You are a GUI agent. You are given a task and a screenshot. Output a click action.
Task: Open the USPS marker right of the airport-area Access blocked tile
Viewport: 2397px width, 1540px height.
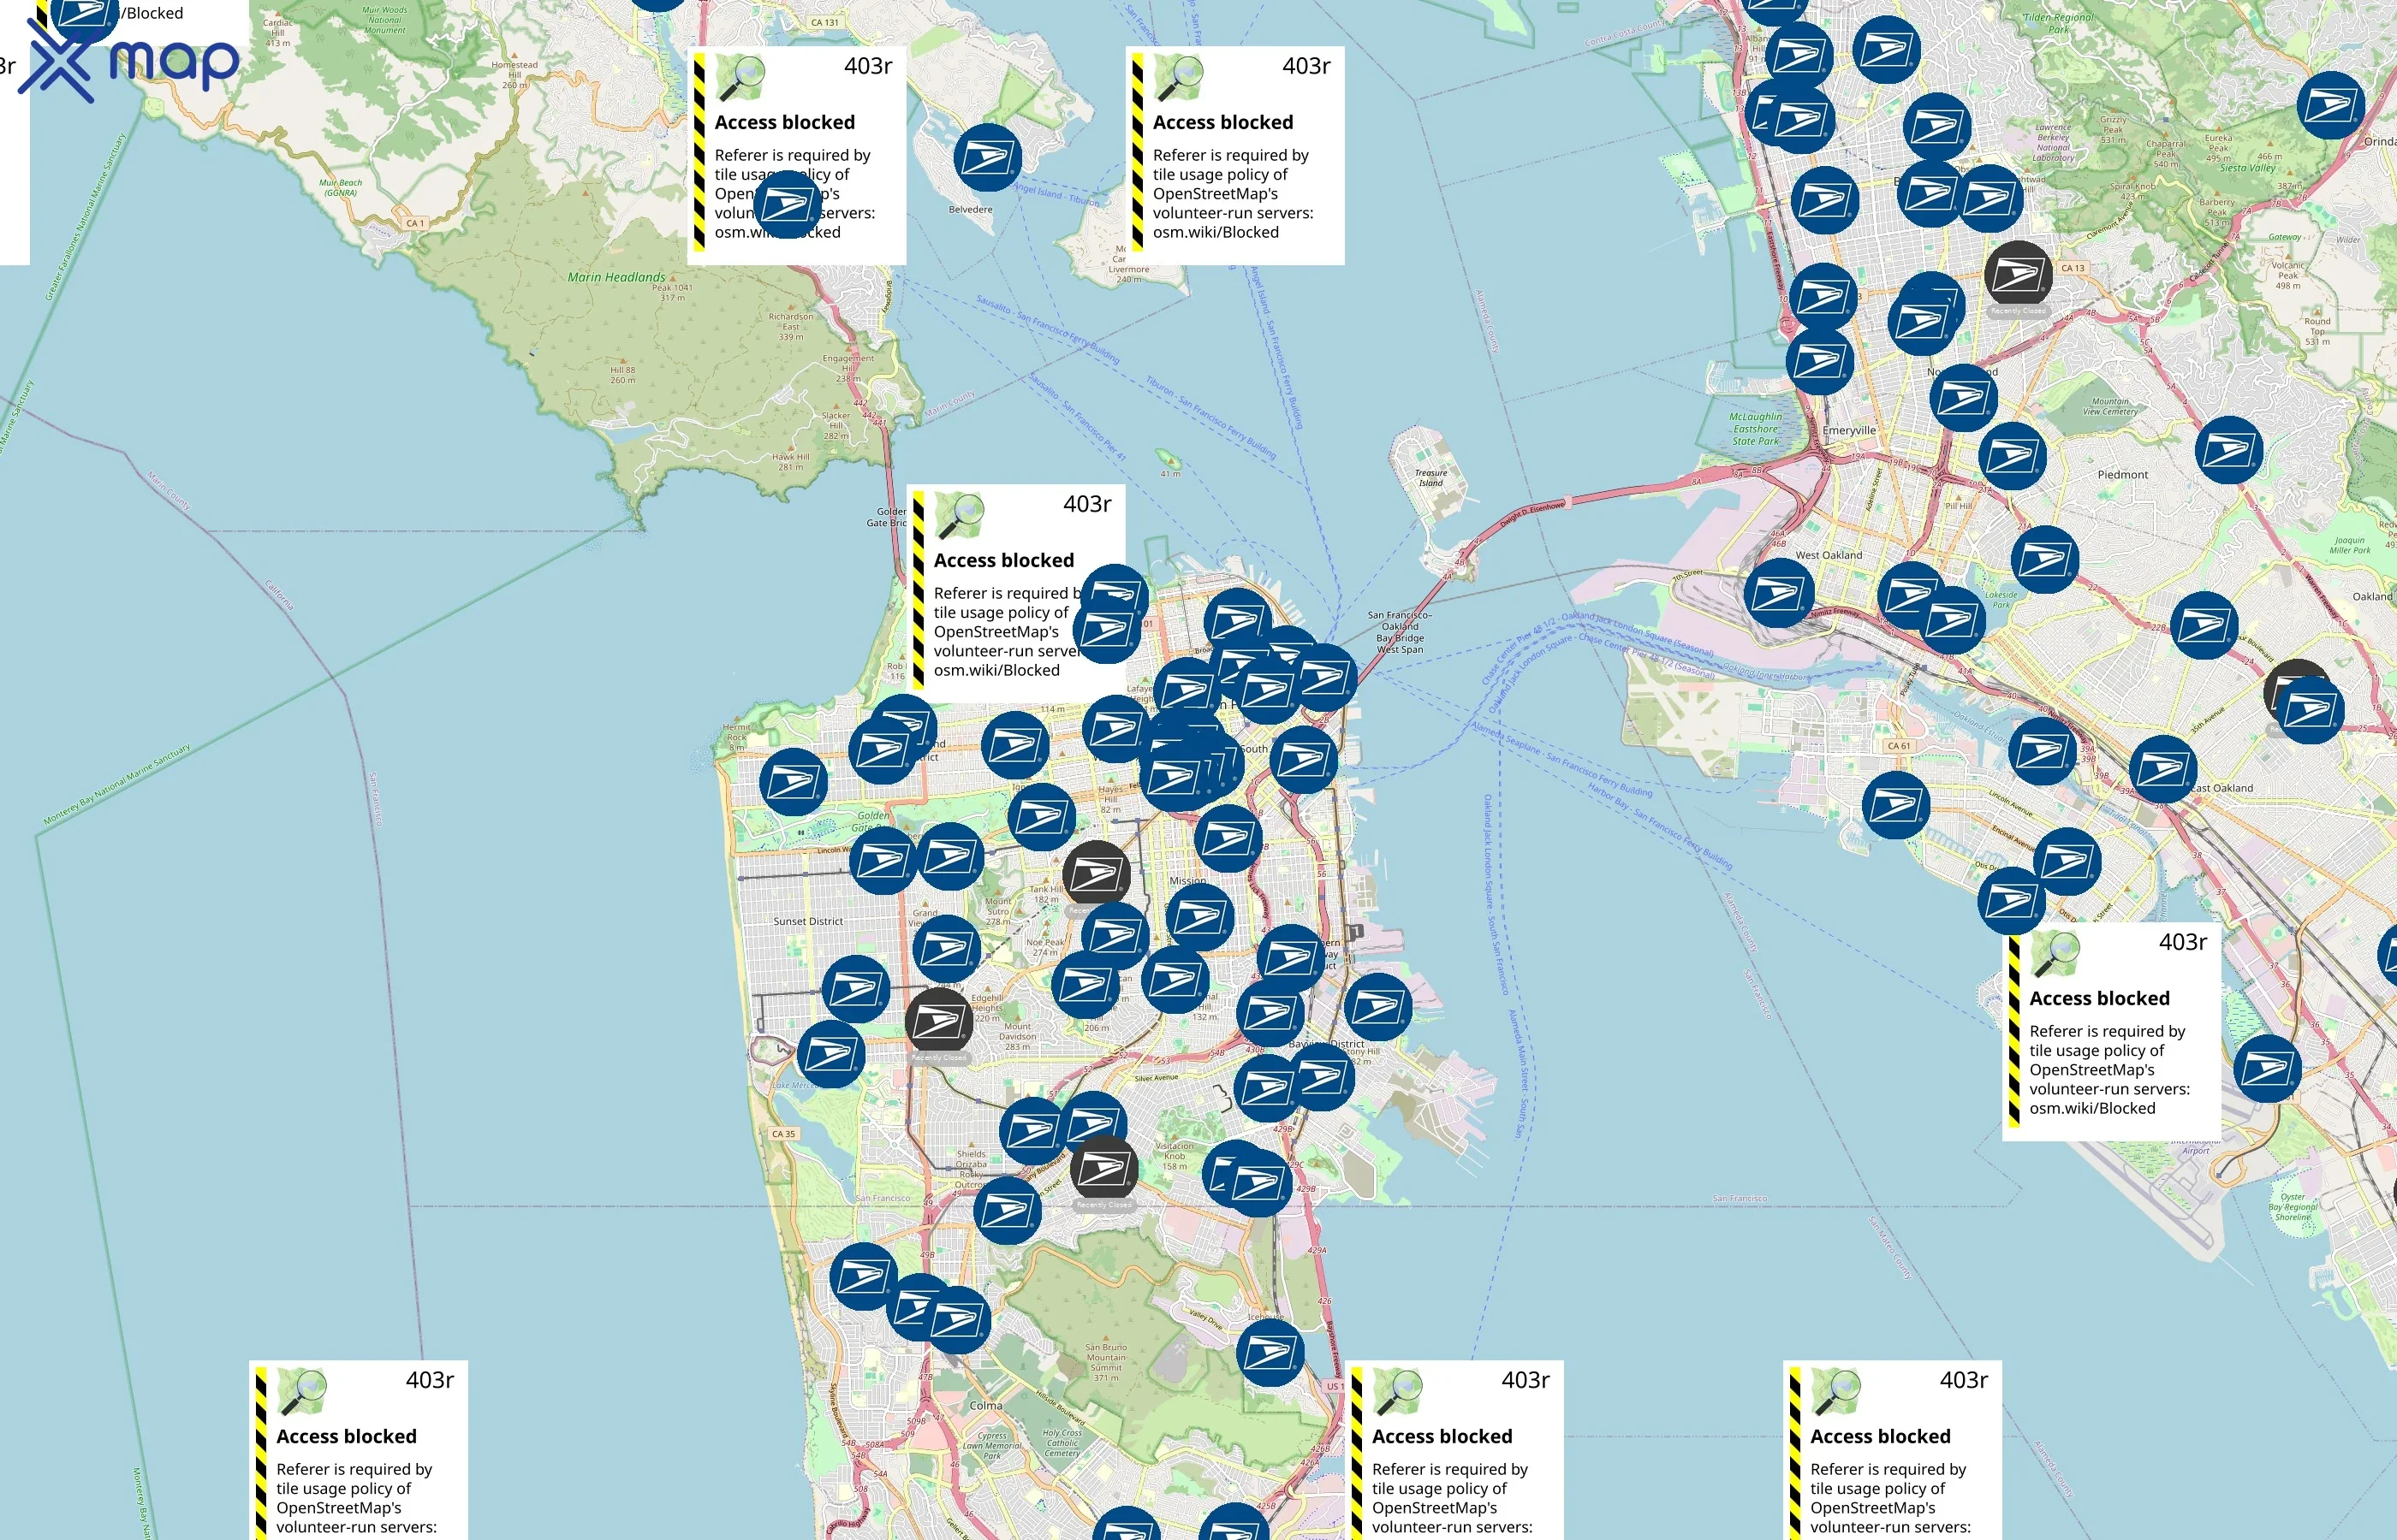(2268, 1069)
